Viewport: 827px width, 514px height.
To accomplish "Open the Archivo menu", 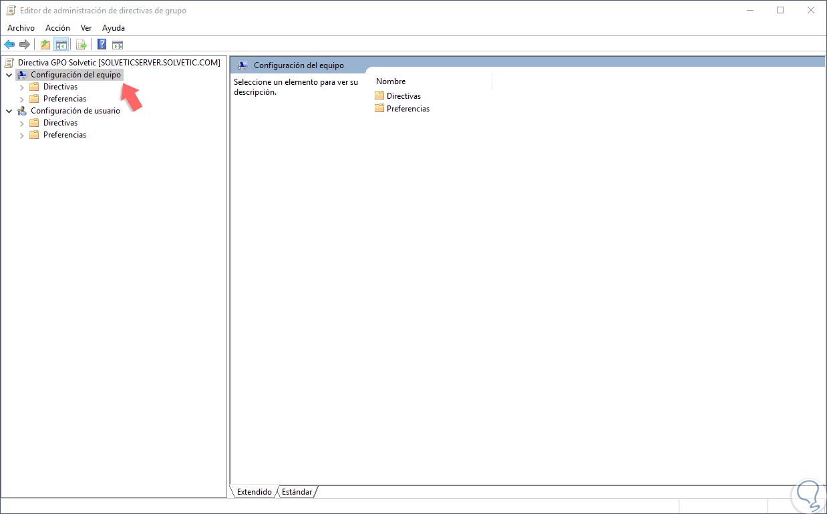I will 21,28.
